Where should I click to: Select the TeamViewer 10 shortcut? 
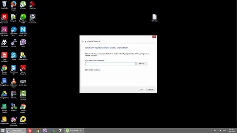[x=14, y=70]
